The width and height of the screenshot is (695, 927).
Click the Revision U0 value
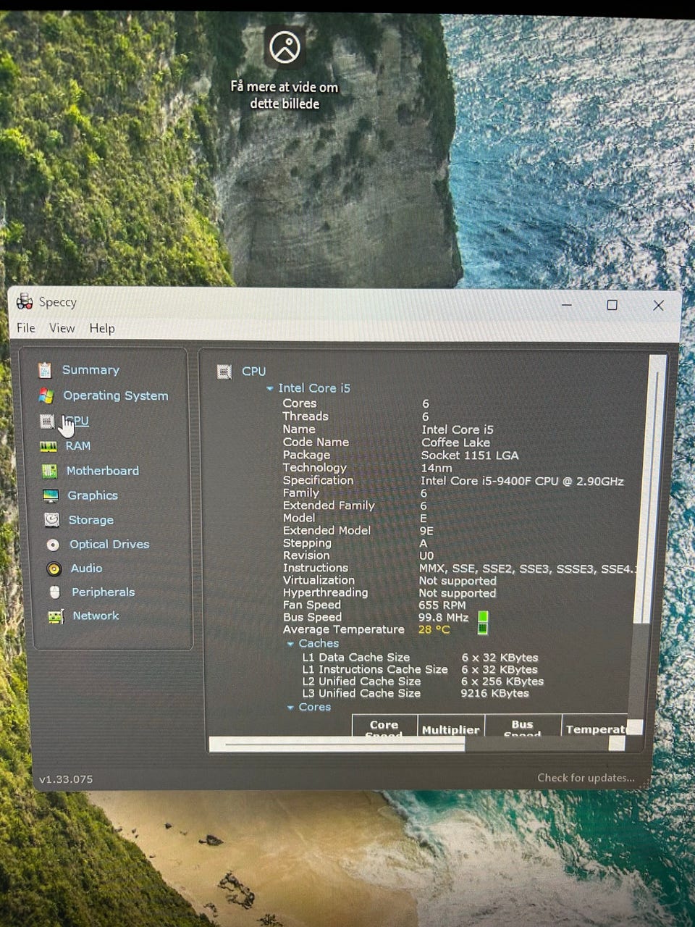[x=426, y=555]
